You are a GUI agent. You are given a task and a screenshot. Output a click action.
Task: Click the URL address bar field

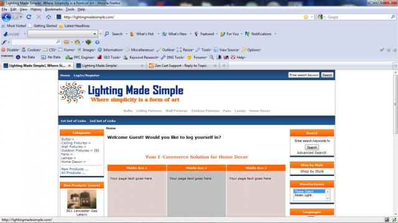[182, 17]
